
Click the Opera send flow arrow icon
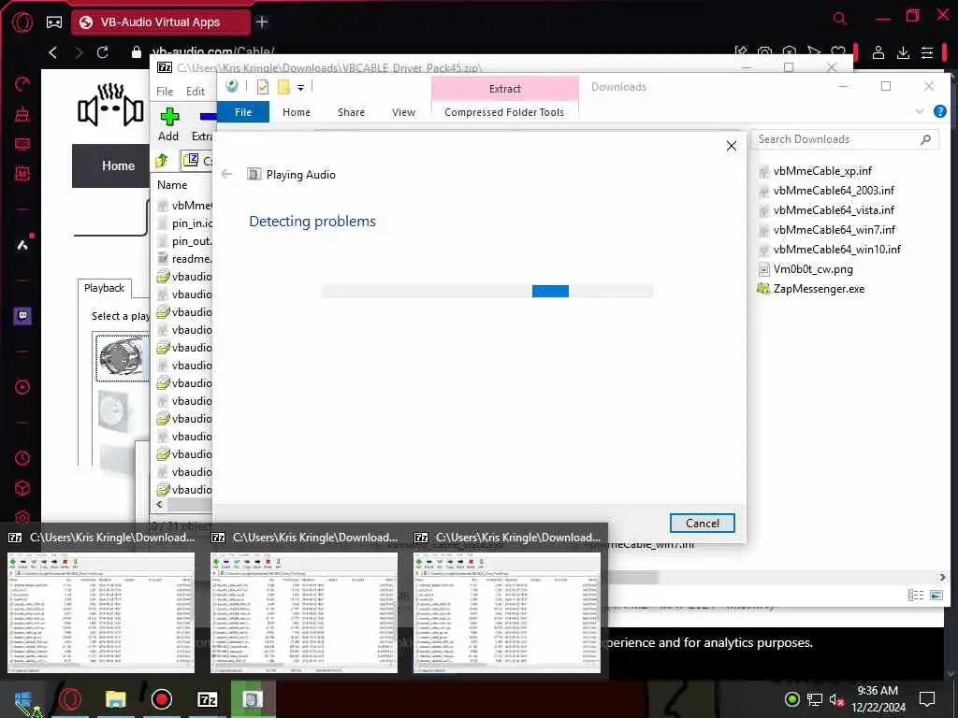813,52
